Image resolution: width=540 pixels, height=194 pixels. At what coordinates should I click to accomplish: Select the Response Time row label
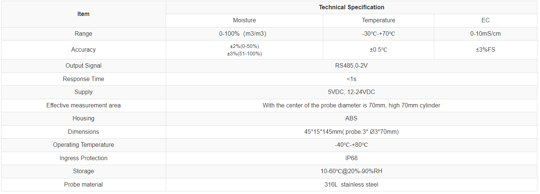[83, 79]
